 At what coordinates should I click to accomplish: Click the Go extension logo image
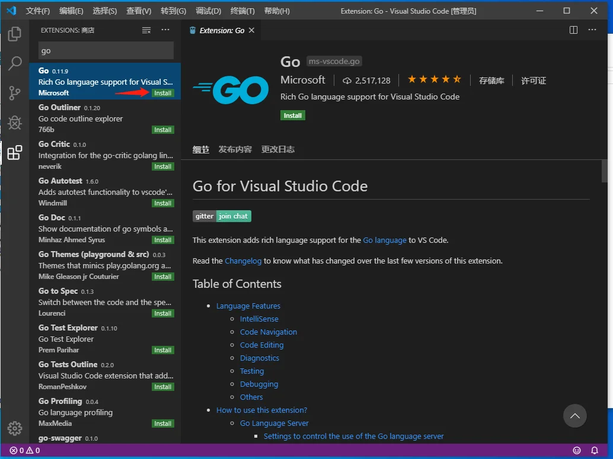pos(231,90)
